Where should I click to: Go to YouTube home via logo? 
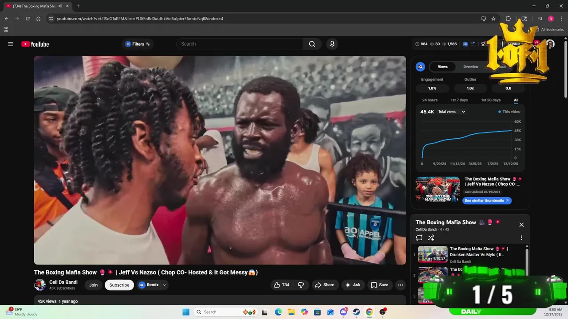coord(35,44)
